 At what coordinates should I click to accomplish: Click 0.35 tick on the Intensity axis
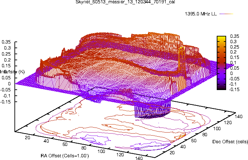point(6,42)
